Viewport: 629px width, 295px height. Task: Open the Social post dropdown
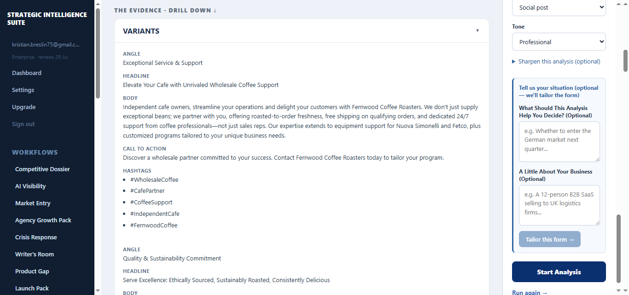[x=559, y=8]
